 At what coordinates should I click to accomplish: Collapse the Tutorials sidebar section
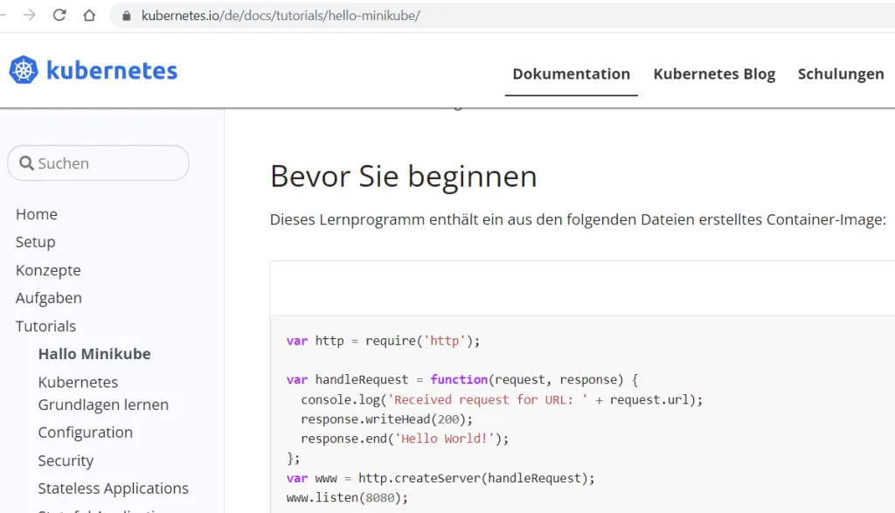(45, 326)
